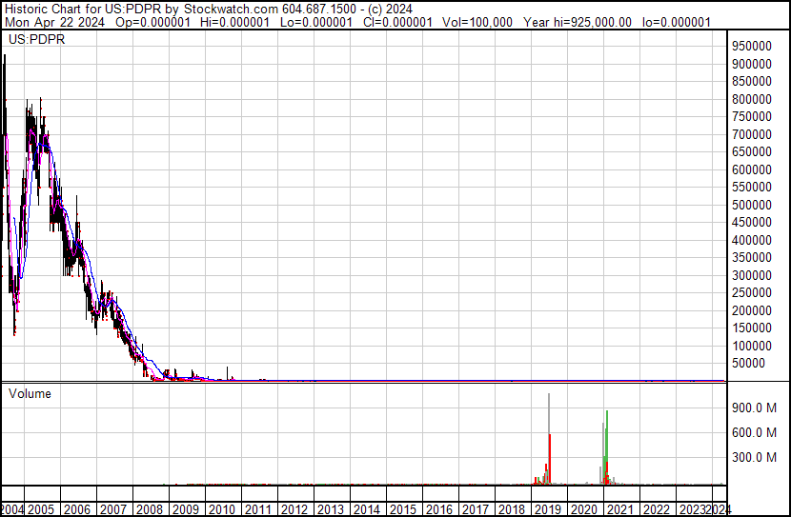This screenshot has width=791, height=517.
Task: Select the 2014 year on the timeline
Action: click(x=367, y=510)
